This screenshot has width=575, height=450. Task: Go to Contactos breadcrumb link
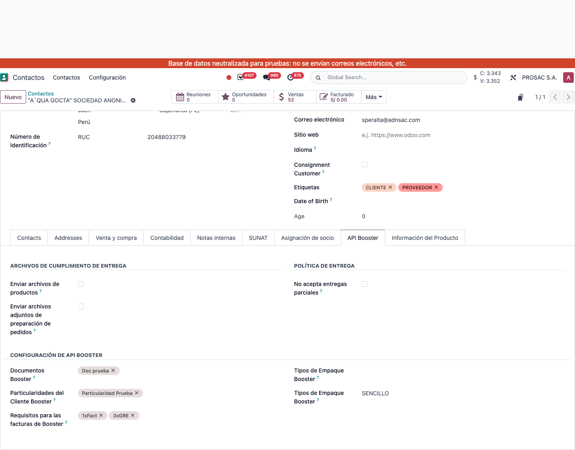pos(41,94)
